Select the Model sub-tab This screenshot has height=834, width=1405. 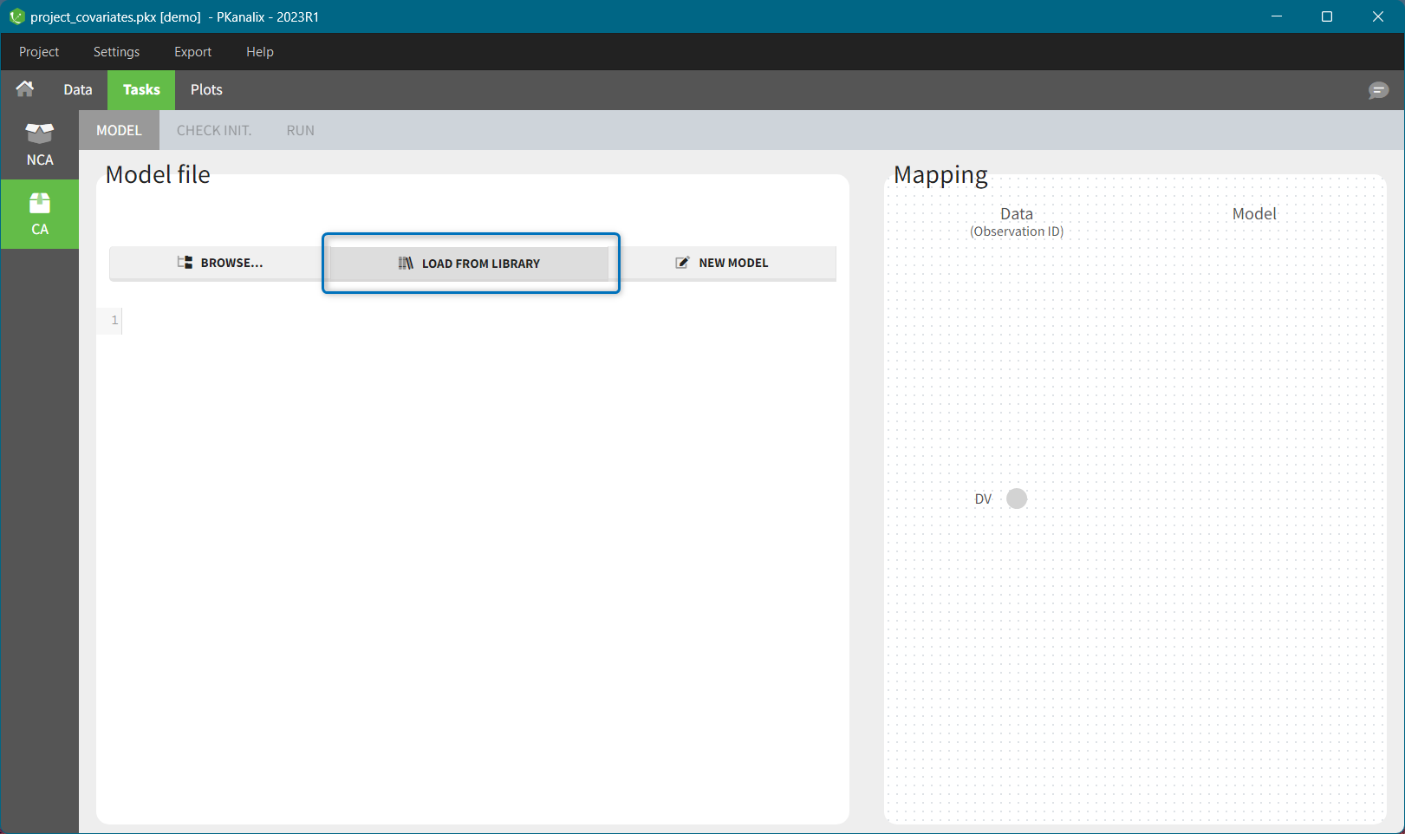119,131
